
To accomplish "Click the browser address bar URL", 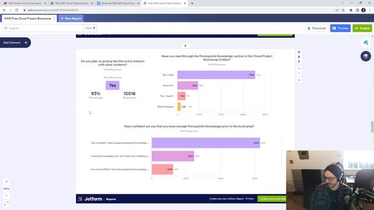I will (x=53, y=10).
